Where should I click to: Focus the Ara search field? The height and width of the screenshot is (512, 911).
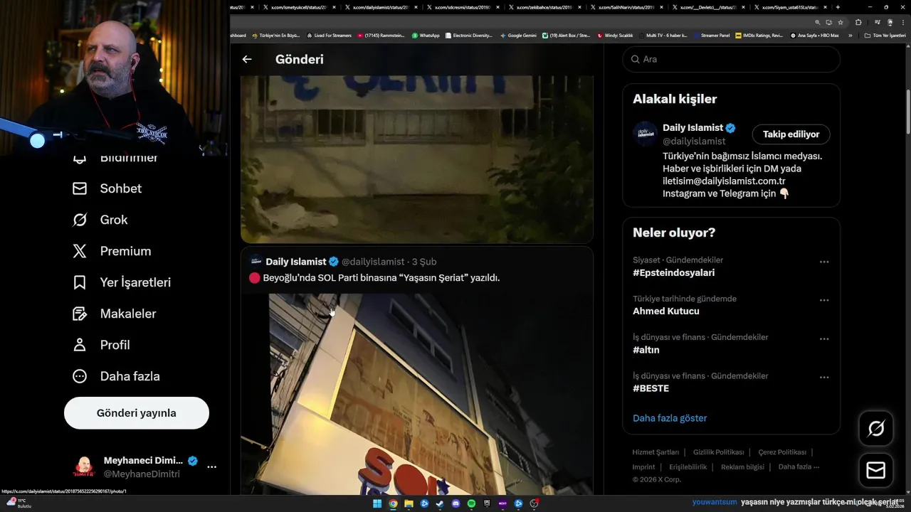pyautogui.click(x=731, y=59)
